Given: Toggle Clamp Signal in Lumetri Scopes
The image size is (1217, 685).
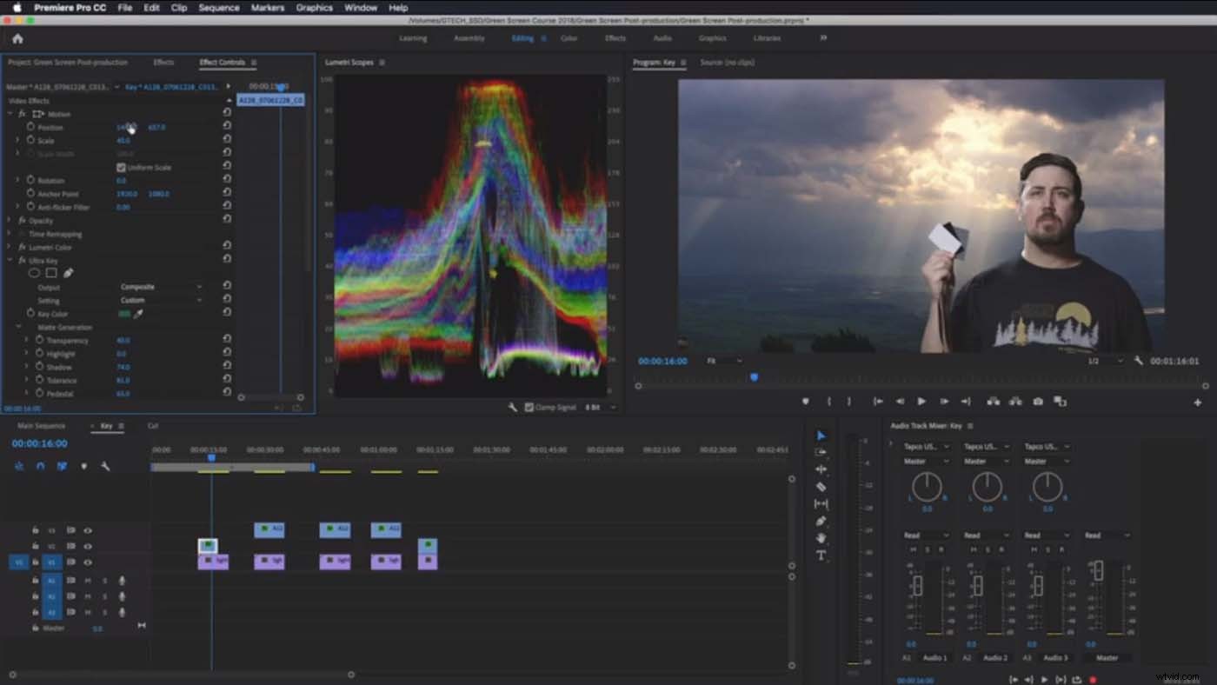Looking at the screenshot, I should tap(528, 406).
